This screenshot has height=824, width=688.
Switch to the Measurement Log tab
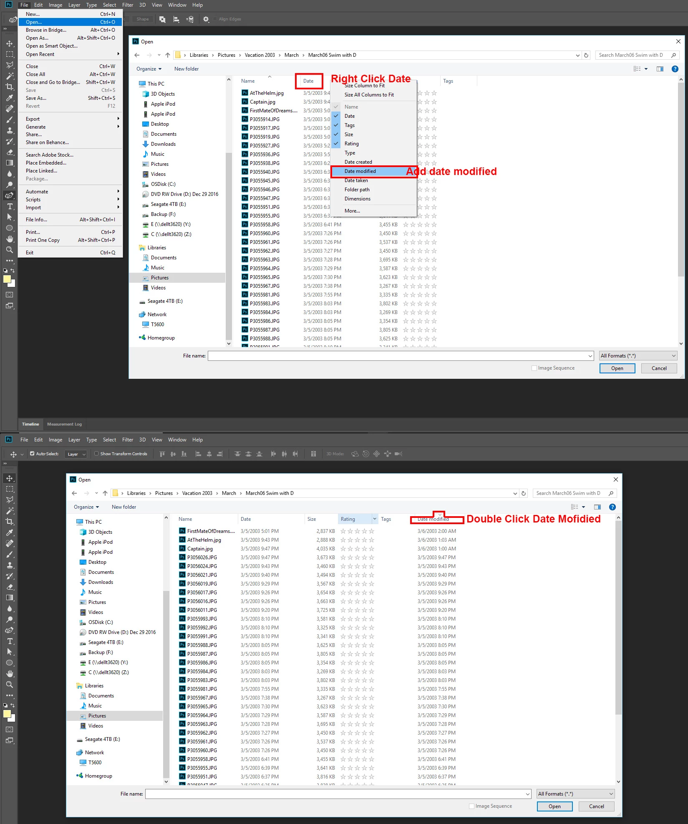(64, 424)
